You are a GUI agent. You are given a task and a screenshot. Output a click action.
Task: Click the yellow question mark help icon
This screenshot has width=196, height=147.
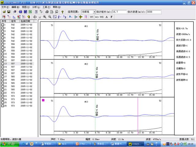point(62,12)
